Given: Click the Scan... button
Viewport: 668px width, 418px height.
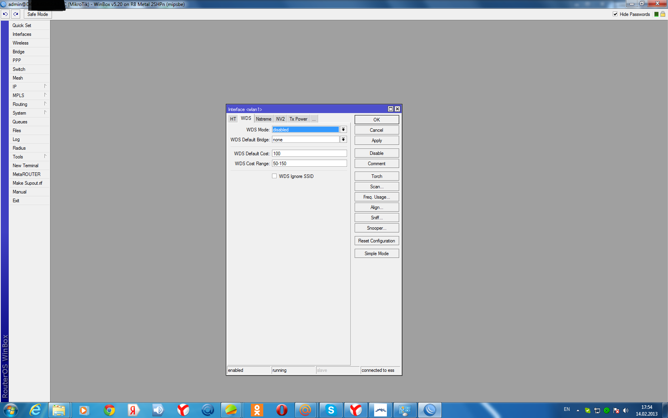Looking at the screenshot, I should (377, 186).
